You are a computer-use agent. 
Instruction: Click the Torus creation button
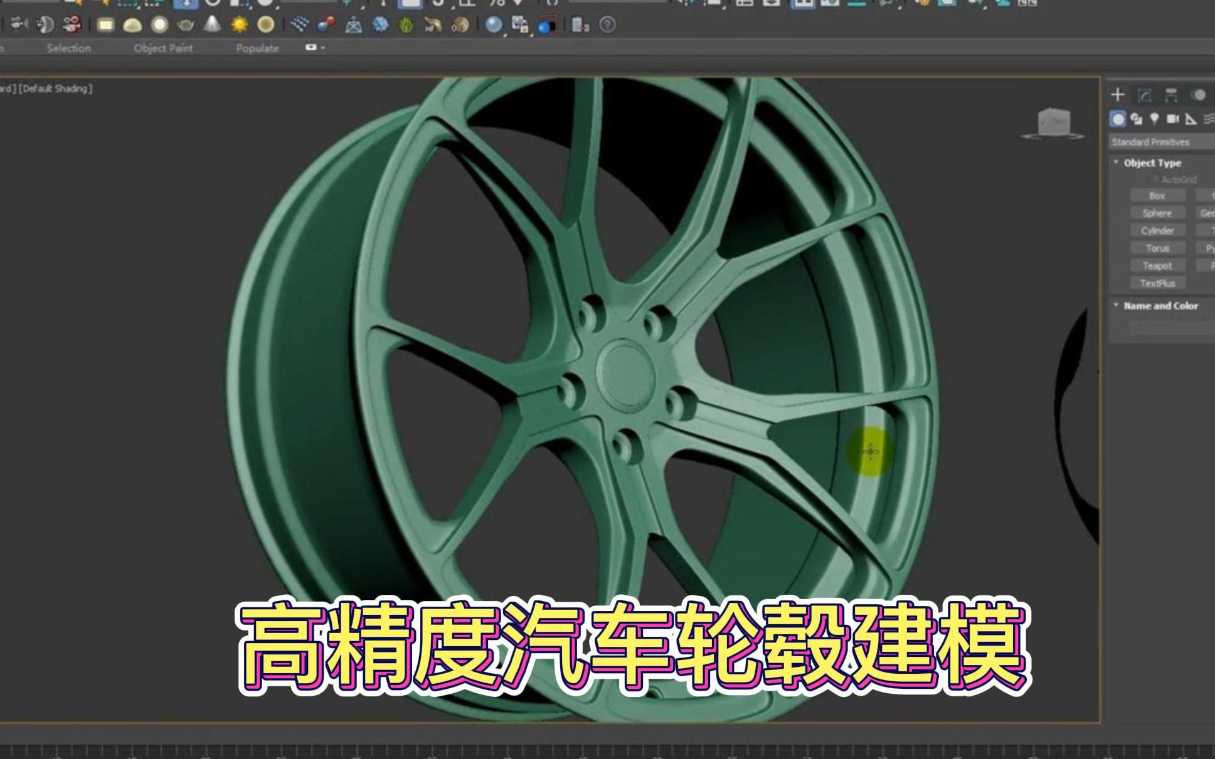point(1157,248)
